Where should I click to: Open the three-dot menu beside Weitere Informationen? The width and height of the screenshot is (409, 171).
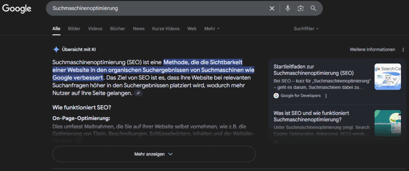[403, 49]
